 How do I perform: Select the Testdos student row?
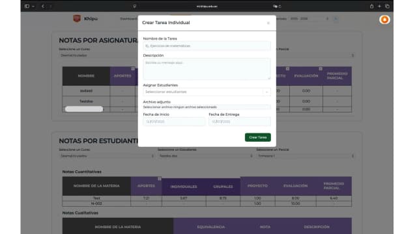(x=86, y=101)
